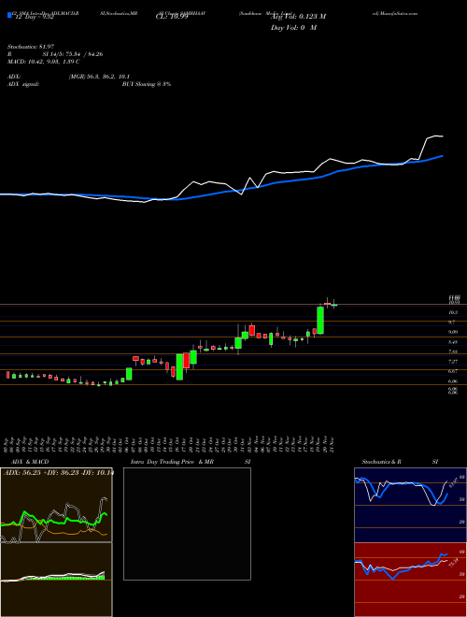The height and width of the screenshot is (617, 467).
Task: Click the SI 14/3: 75.34 / 84.26 reading
Action: coord(73,54)
